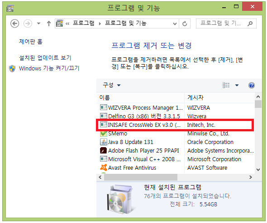Click the horizontal scrollbar thumb
This screenshot has width=267, height=223.
(x=141, y=177)
